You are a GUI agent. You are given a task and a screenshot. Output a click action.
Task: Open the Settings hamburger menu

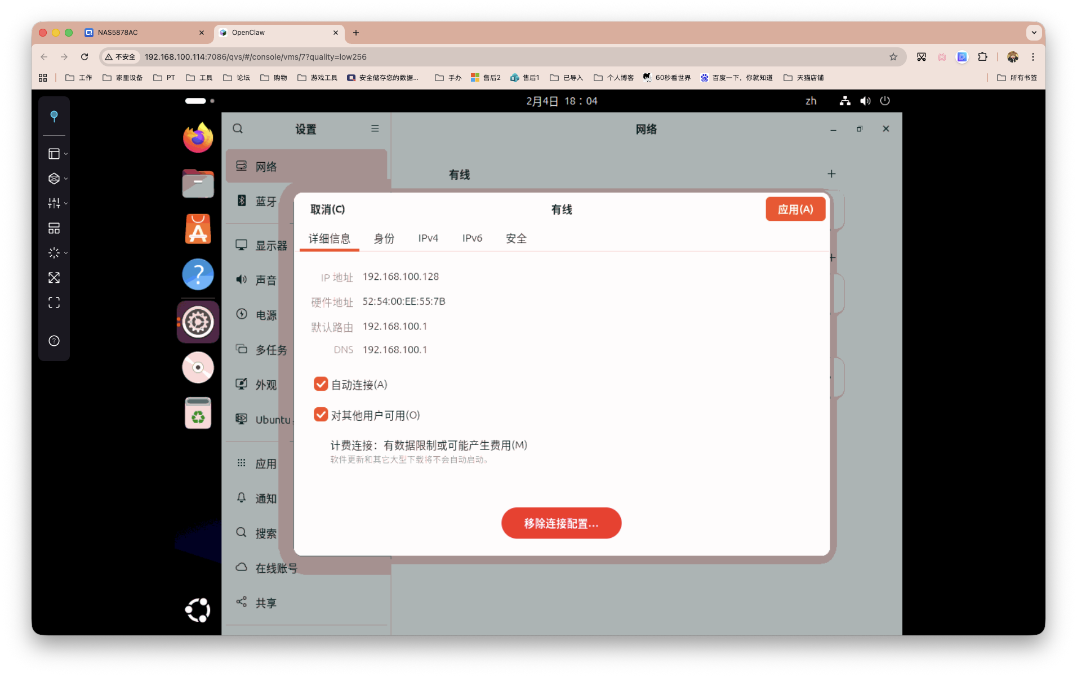[x=375, y=128]
